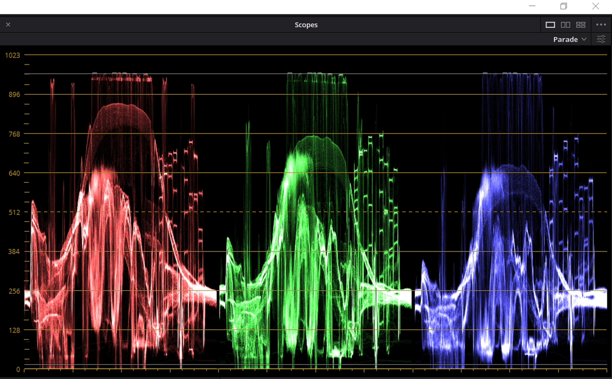
Task: Switch to two-scope side-by-side layout
Action: point(566,25)
